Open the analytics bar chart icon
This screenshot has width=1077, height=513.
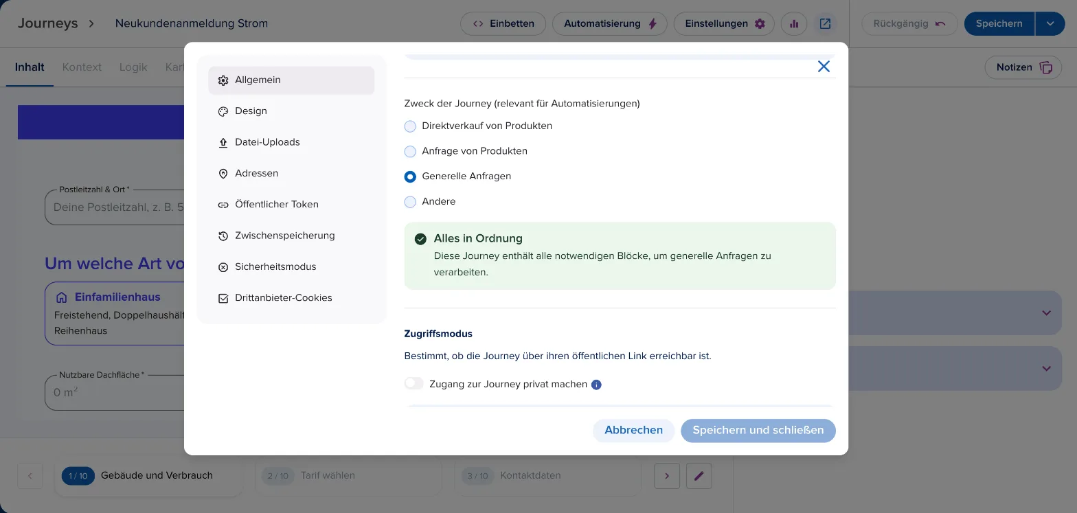794,23
